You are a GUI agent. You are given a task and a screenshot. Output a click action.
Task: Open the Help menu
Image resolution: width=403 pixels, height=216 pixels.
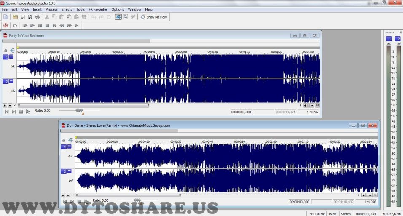coord(148,9)
